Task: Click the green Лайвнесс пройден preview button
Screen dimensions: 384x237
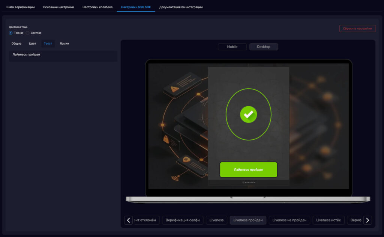Action: (248, 169)
